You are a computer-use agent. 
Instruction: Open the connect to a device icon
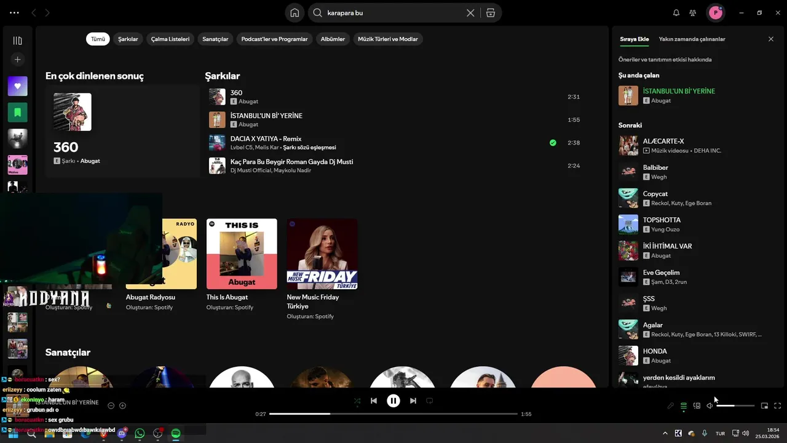pos(697,405)
